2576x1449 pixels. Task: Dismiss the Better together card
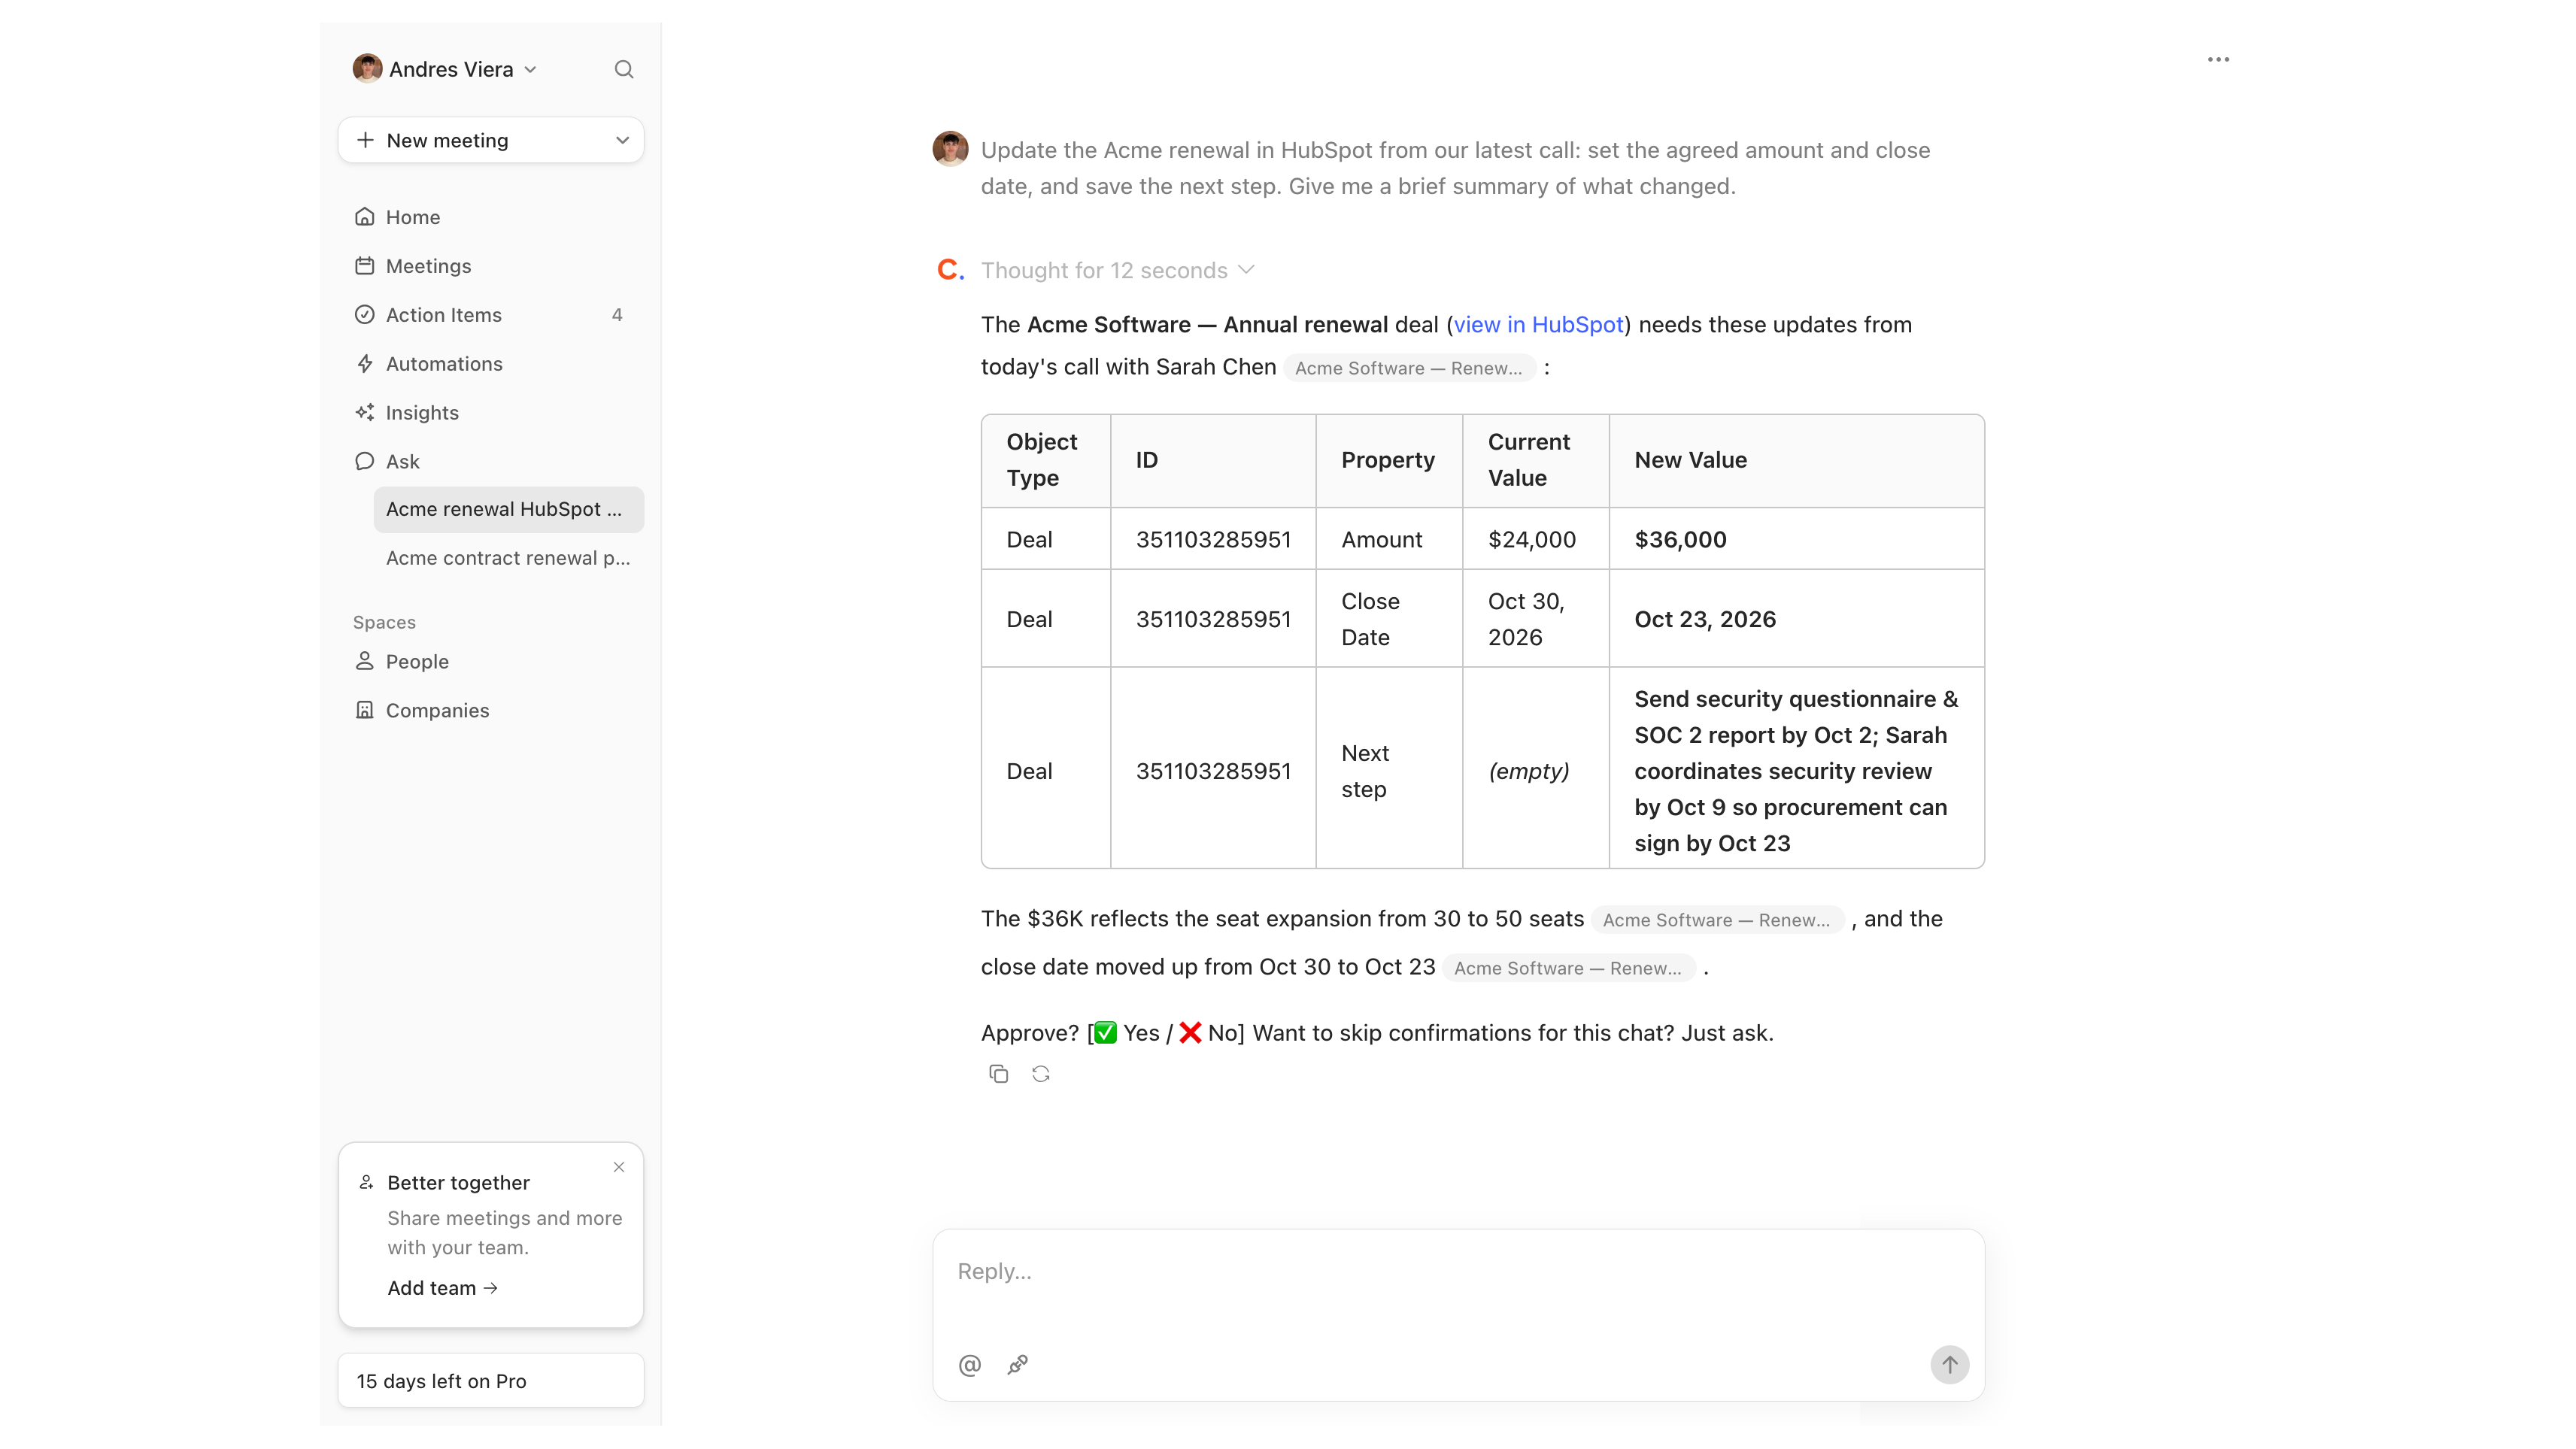click(x=619, y=1167)
